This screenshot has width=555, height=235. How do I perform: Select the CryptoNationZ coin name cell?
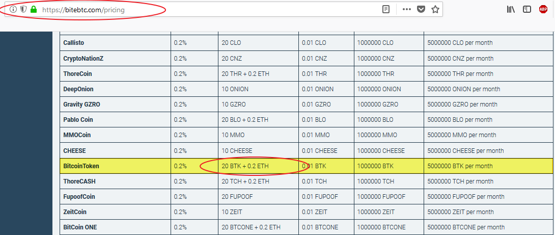pyautogui.click(x=115, y=58)
